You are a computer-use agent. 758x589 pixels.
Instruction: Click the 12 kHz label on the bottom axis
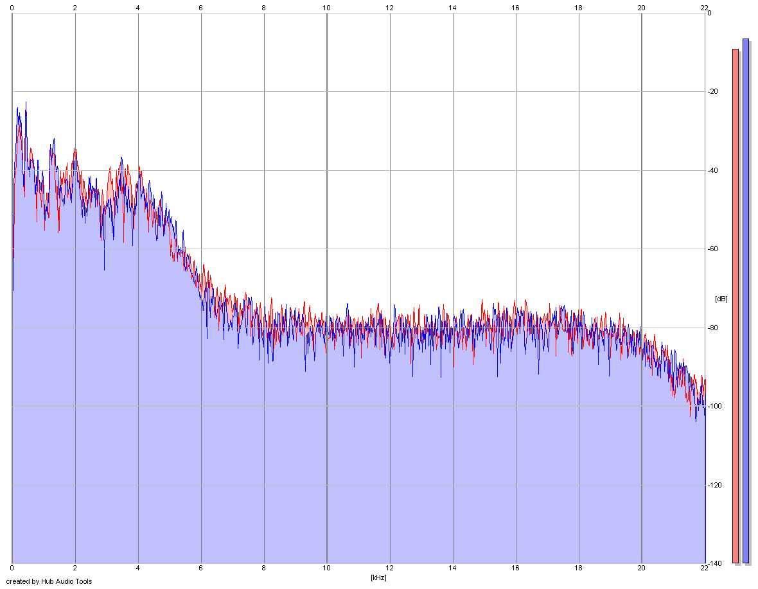390,568
